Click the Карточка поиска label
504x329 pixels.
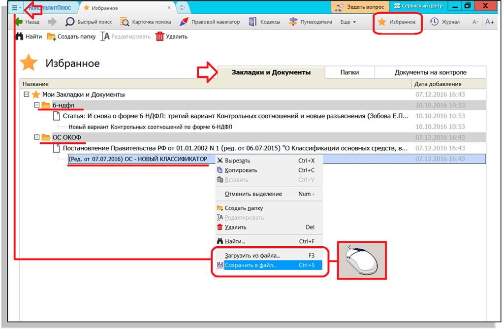[152, 22]
